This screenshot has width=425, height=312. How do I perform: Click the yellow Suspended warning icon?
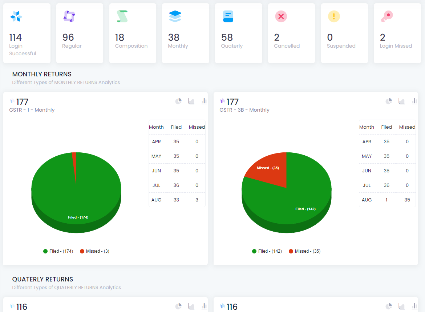[x=334, y=16]
